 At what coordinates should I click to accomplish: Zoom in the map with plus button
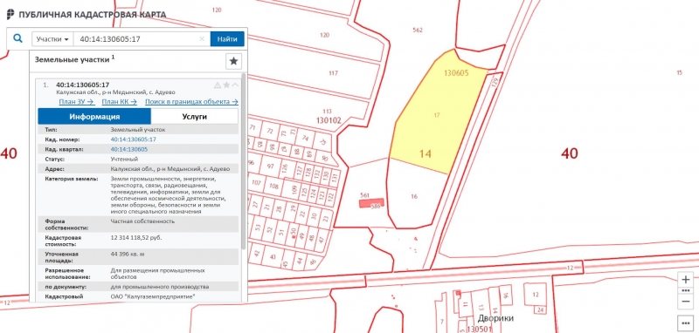(686, 280)
